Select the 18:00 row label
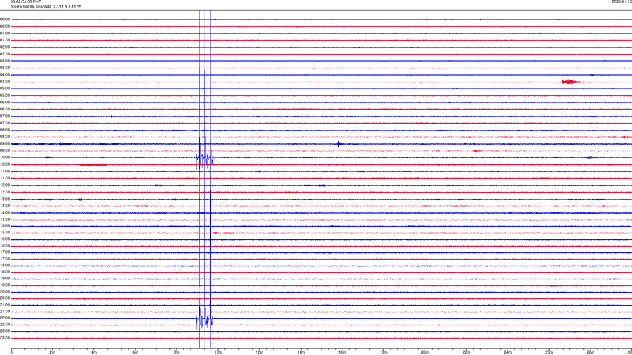 5,266
